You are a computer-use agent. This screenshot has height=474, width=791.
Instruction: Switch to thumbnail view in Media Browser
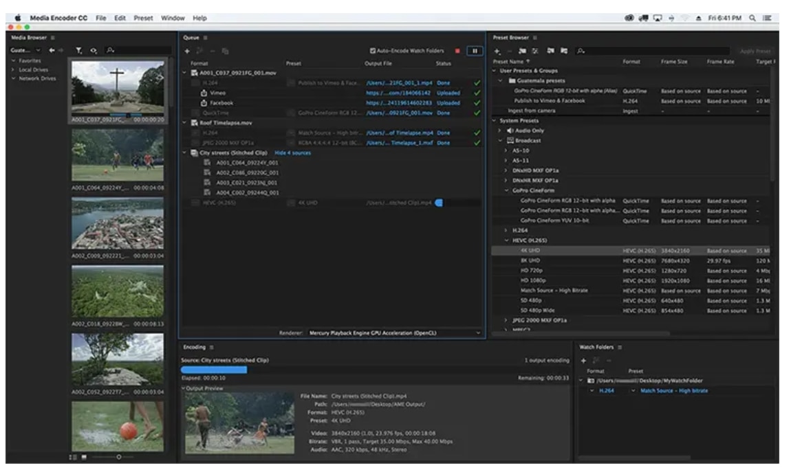84,458
